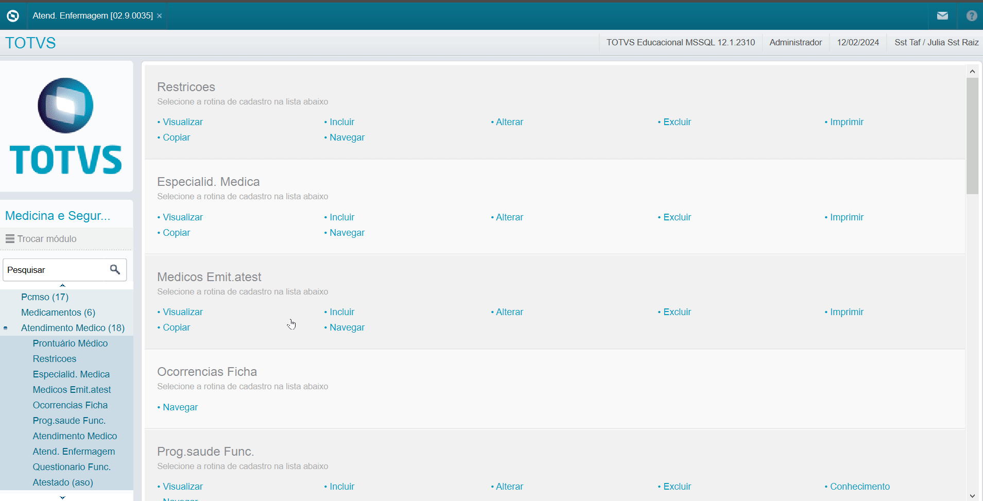Expand the Medicamentos (6) menu group

(58, 313)
